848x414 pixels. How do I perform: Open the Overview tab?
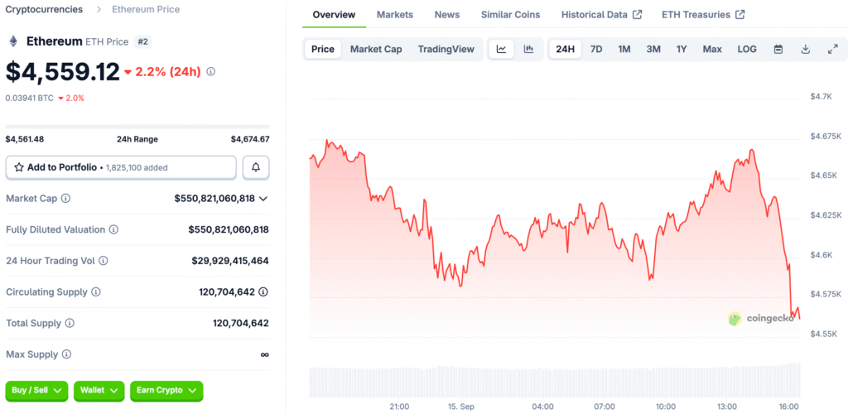(x=335, y=15)
